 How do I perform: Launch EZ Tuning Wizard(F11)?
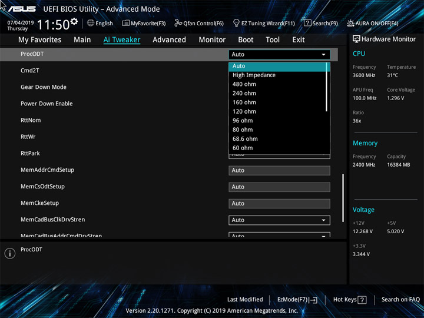tap(264, 23)
